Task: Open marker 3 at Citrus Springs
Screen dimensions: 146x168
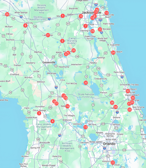Action: tap(39, 113)
